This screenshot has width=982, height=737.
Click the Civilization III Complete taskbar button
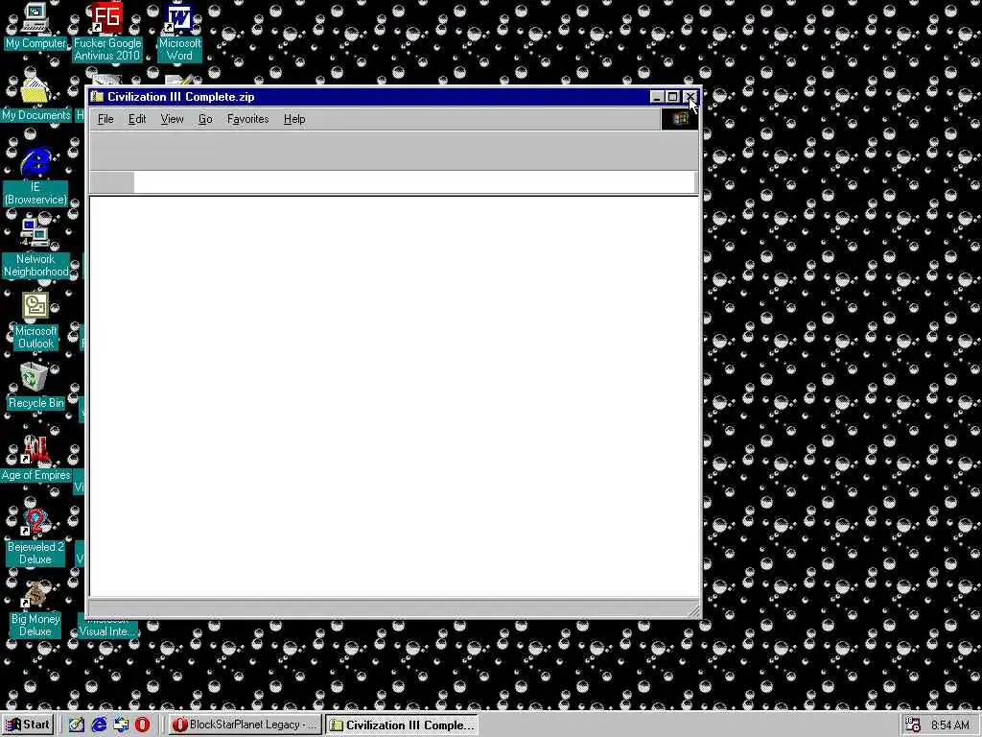point(402,725)
